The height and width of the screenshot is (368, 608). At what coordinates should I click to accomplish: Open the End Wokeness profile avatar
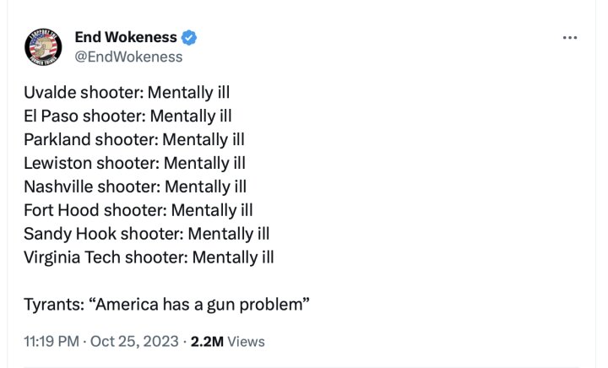click(42, 46)
